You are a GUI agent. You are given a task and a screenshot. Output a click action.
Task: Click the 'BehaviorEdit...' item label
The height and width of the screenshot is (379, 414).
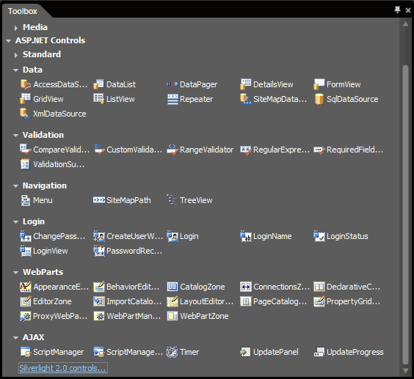click(x=133, y=287)
